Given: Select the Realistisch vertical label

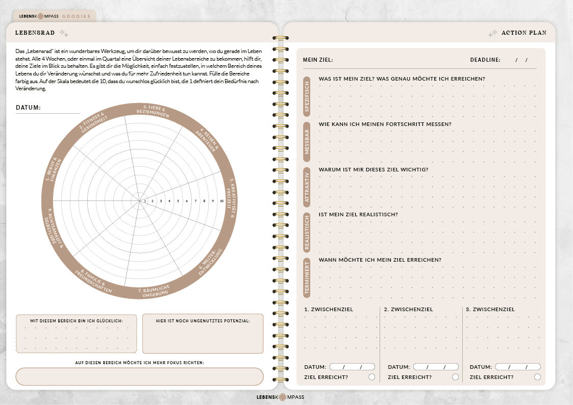Looking at the screenshot, I should [307, 232].
